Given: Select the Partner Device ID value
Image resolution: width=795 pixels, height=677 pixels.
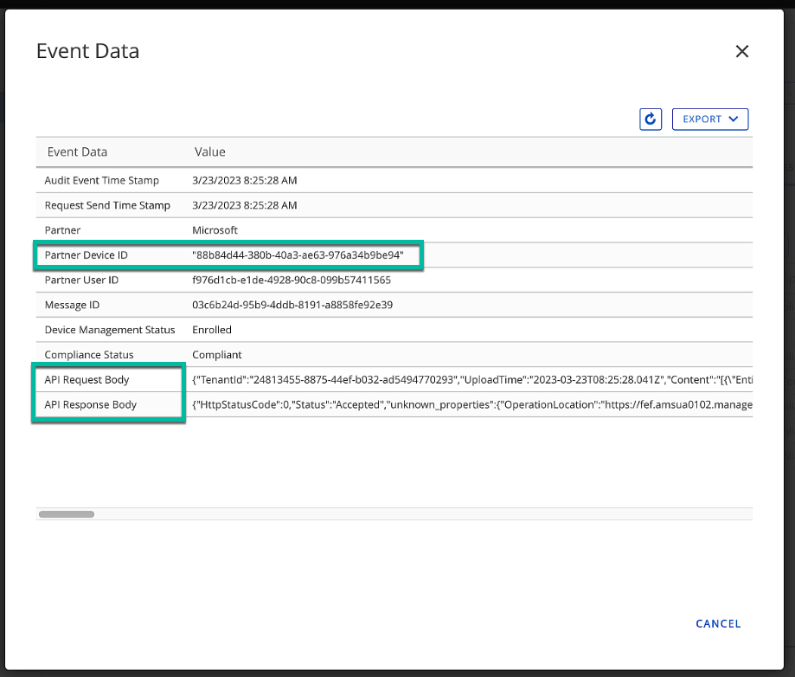Looking at the screenshot, I should 298,255.
